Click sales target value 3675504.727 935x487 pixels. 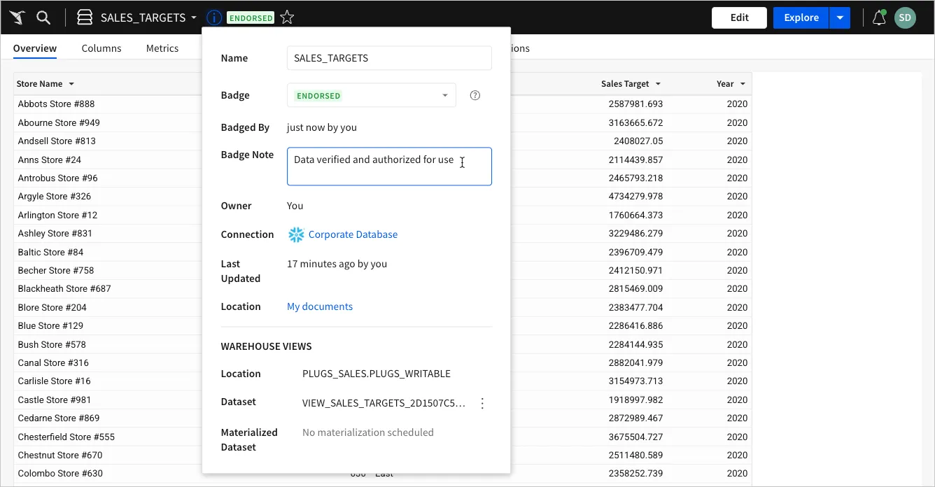[635, 437]
